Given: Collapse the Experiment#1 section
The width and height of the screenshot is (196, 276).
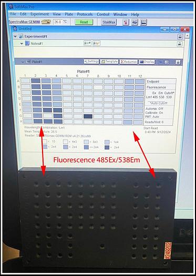Looking at the screenshot, I should point(15,36).
